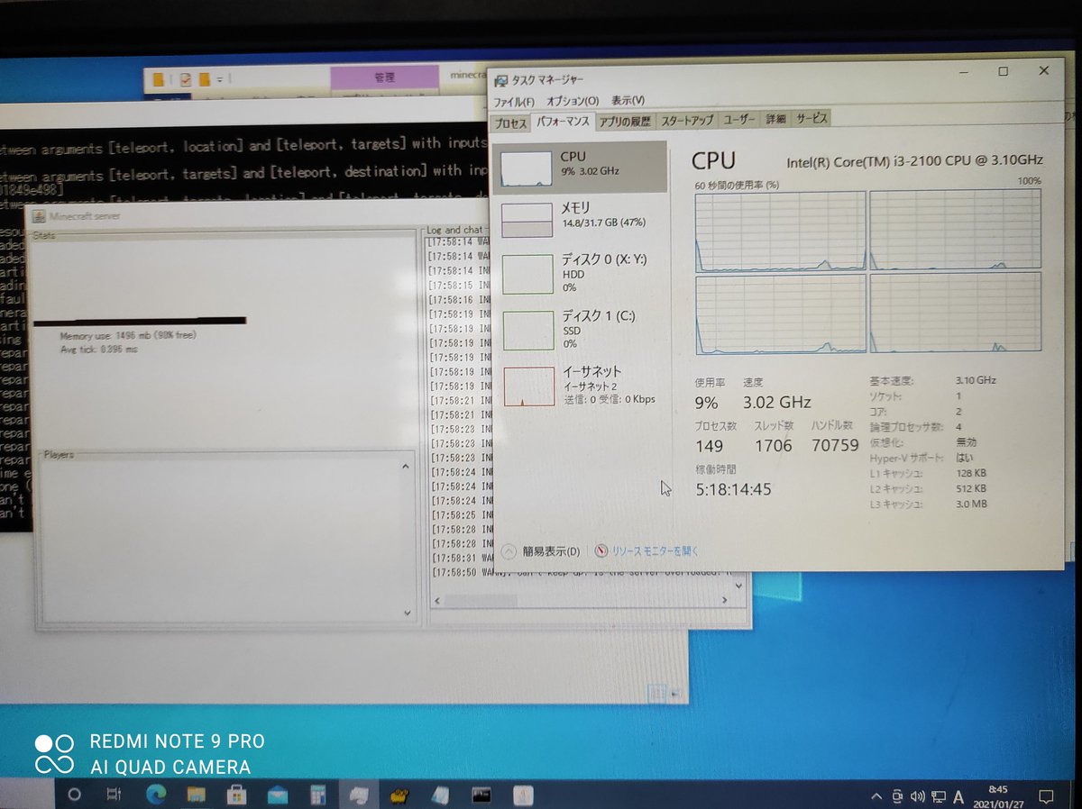1082x809 pixels.
Task: Open File Explorer from the taskbar
Action: coord(195,795)
